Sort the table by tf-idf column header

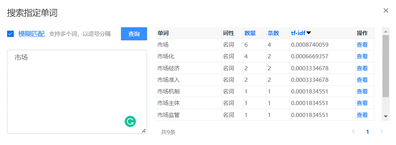coord(298,33)
